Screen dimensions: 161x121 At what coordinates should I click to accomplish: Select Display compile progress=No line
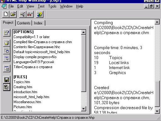point(35,57)
